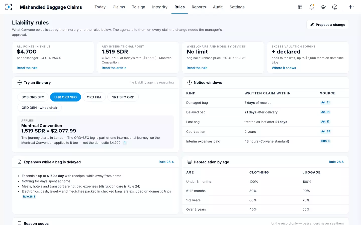This screenshot has width=361, height=225.
Task: Click the document icon beside Expenses heading
Action: point(20,162)
